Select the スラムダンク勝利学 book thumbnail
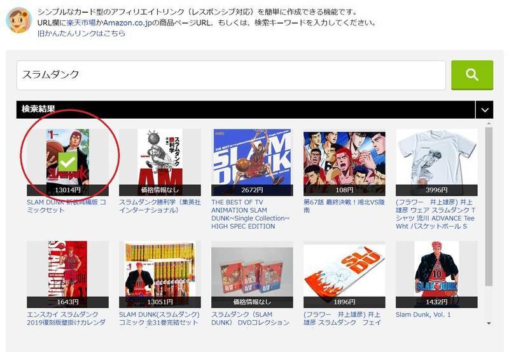 tap(160, 162)
